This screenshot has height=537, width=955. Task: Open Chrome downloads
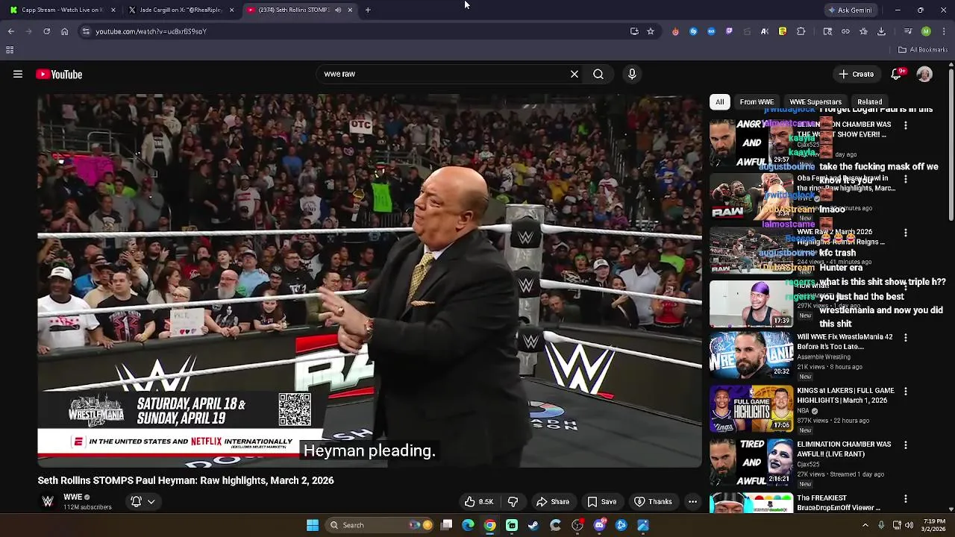(881, 31)
